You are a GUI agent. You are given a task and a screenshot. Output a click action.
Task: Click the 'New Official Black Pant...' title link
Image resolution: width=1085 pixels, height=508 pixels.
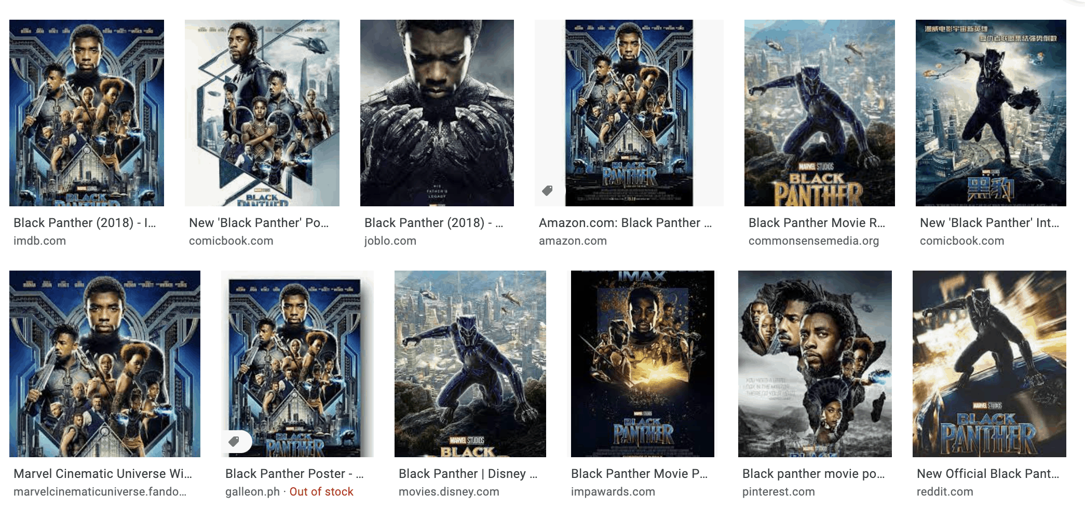click(x=988, y=474)
